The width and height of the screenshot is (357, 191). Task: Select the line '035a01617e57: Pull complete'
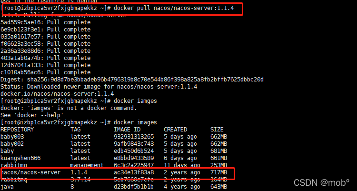point(46,37)
